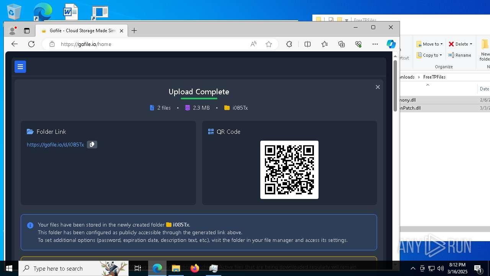Click Rename in Explorer ribbon
The height and width of the screenshot is (276, 490).
[460, 55]
